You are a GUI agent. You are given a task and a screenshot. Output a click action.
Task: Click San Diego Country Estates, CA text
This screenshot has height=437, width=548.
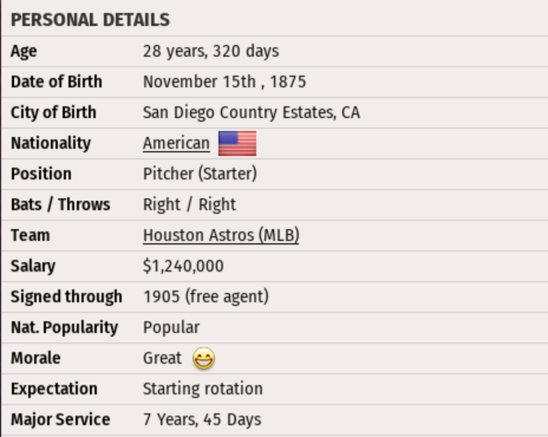[x=251, y=113]
